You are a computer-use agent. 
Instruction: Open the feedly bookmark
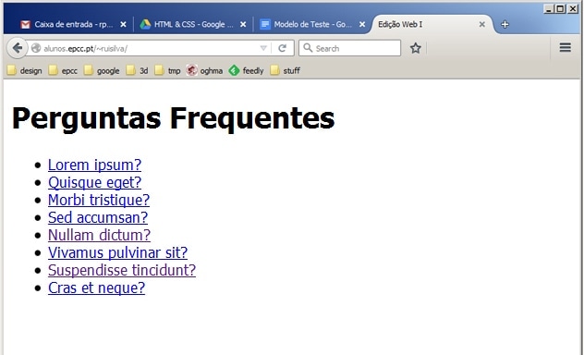tap(246, 70)
